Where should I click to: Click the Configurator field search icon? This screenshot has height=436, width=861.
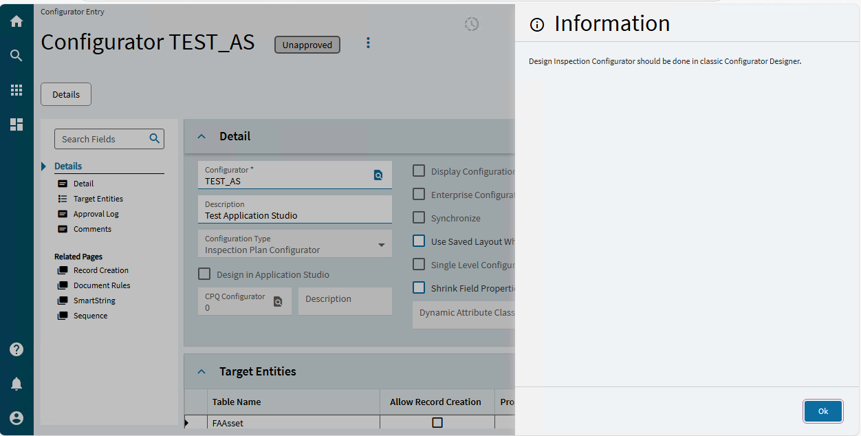point(378,175)
